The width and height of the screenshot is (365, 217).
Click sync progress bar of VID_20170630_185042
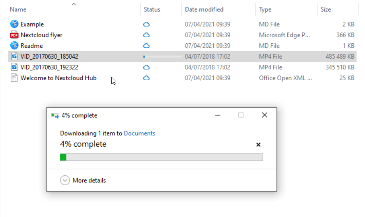162,57
